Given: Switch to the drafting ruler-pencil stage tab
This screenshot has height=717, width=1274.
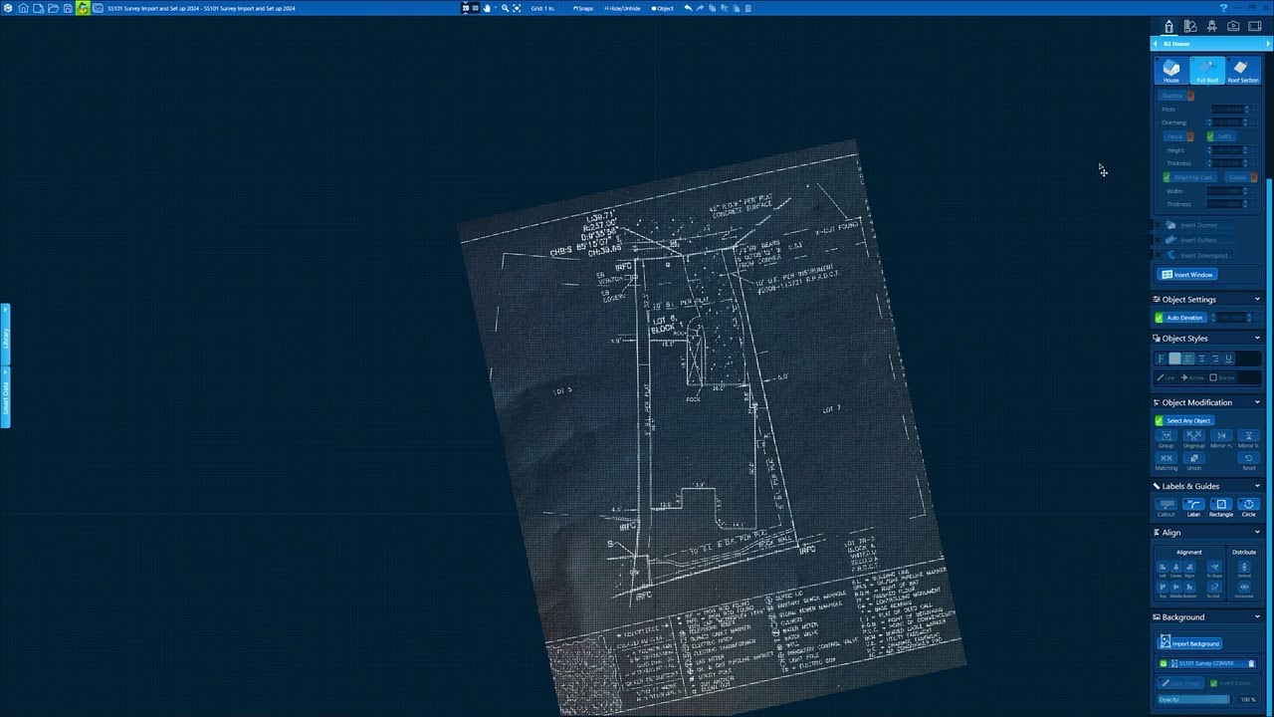Looking at the screenshot, I should pyautogui.click(x=1190, y=26).
